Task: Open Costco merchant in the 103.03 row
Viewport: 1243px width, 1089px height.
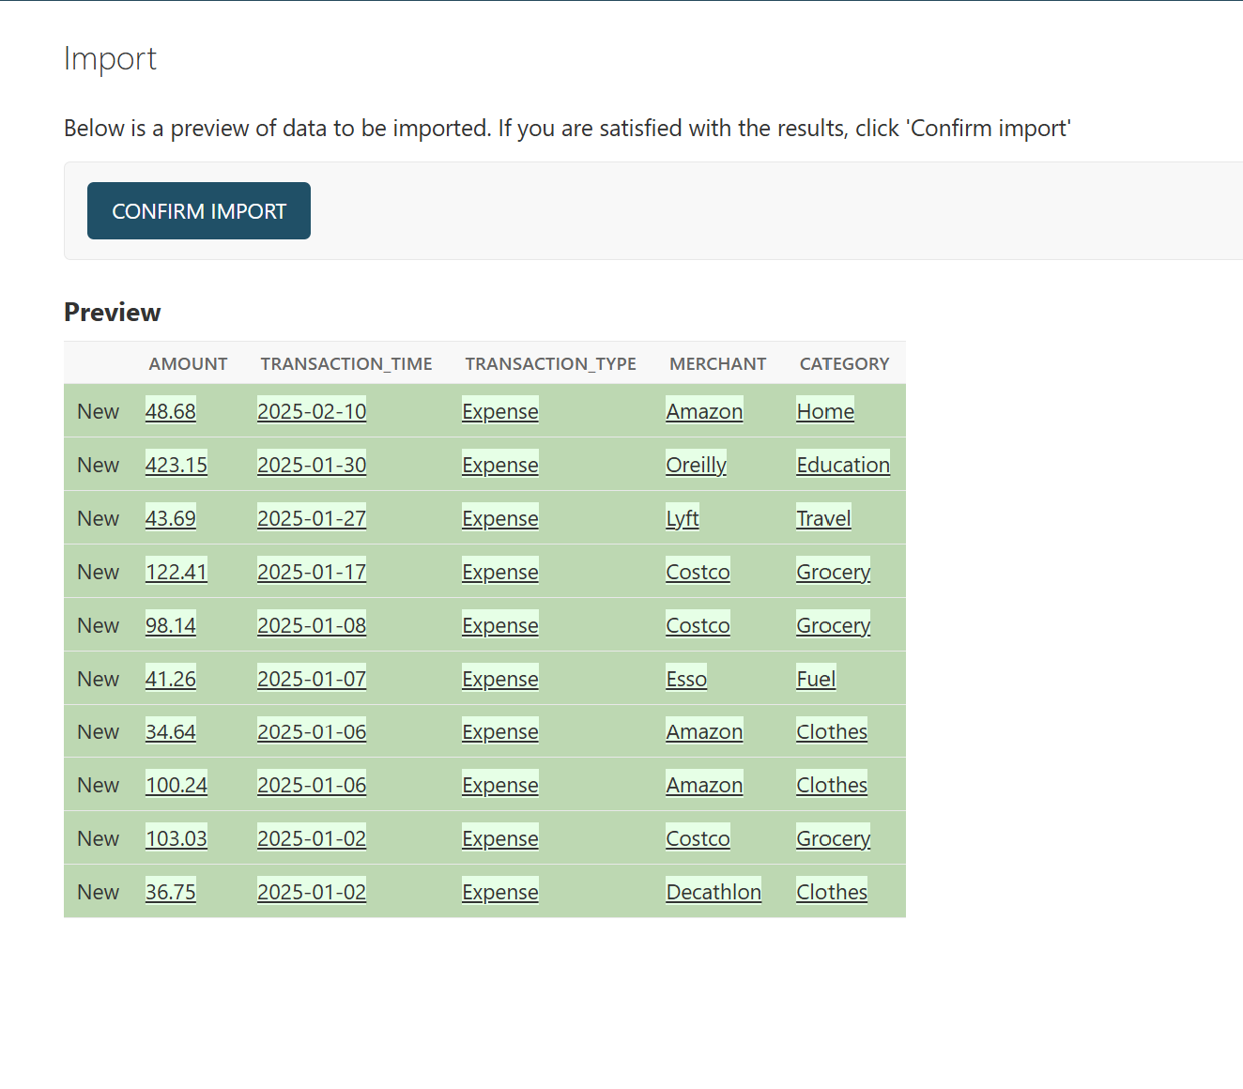Action: [x=698, y=838]
